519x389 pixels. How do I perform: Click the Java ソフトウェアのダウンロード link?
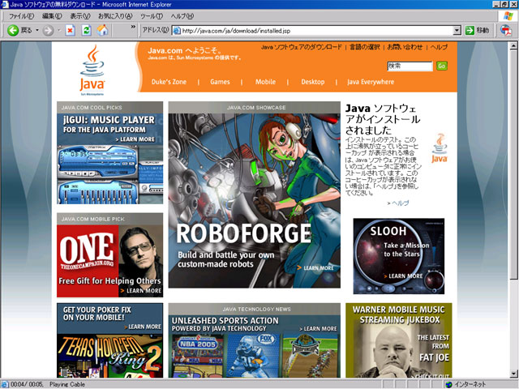[302, 48]
